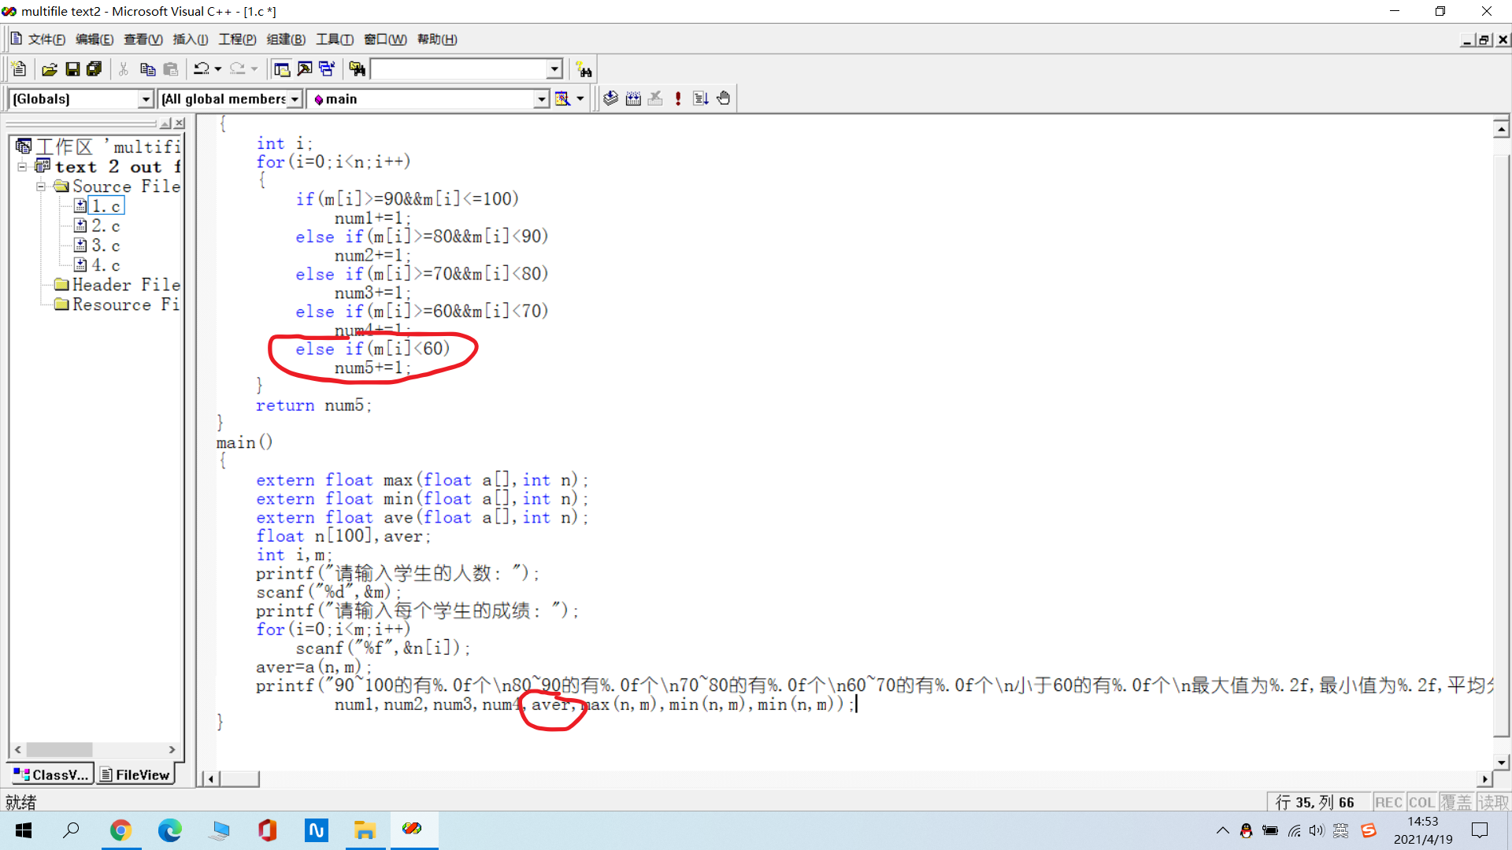Select file 1.c in tree

point(106,206)
